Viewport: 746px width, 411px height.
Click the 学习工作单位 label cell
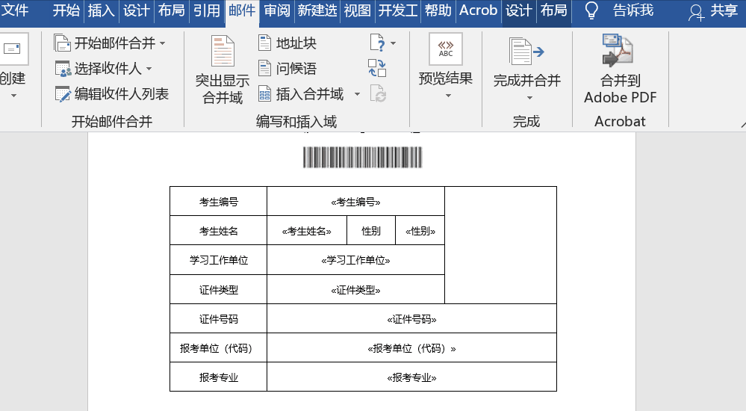click(x=218, y=260)
